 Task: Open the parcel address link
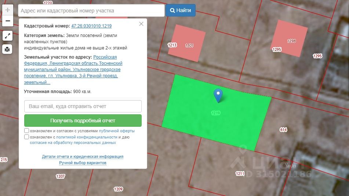pos(73,70)
